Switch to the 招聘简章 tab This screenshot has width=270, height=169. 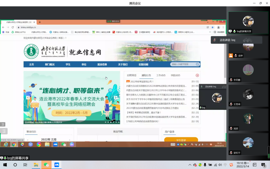click(x=131, y=75)
